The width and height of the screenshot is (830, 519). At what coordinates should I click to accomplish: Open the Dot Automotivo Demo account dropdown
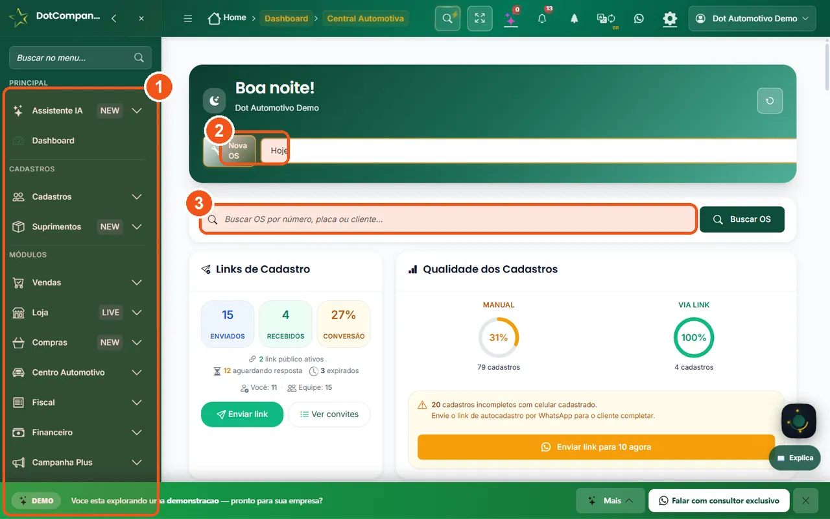752,19
